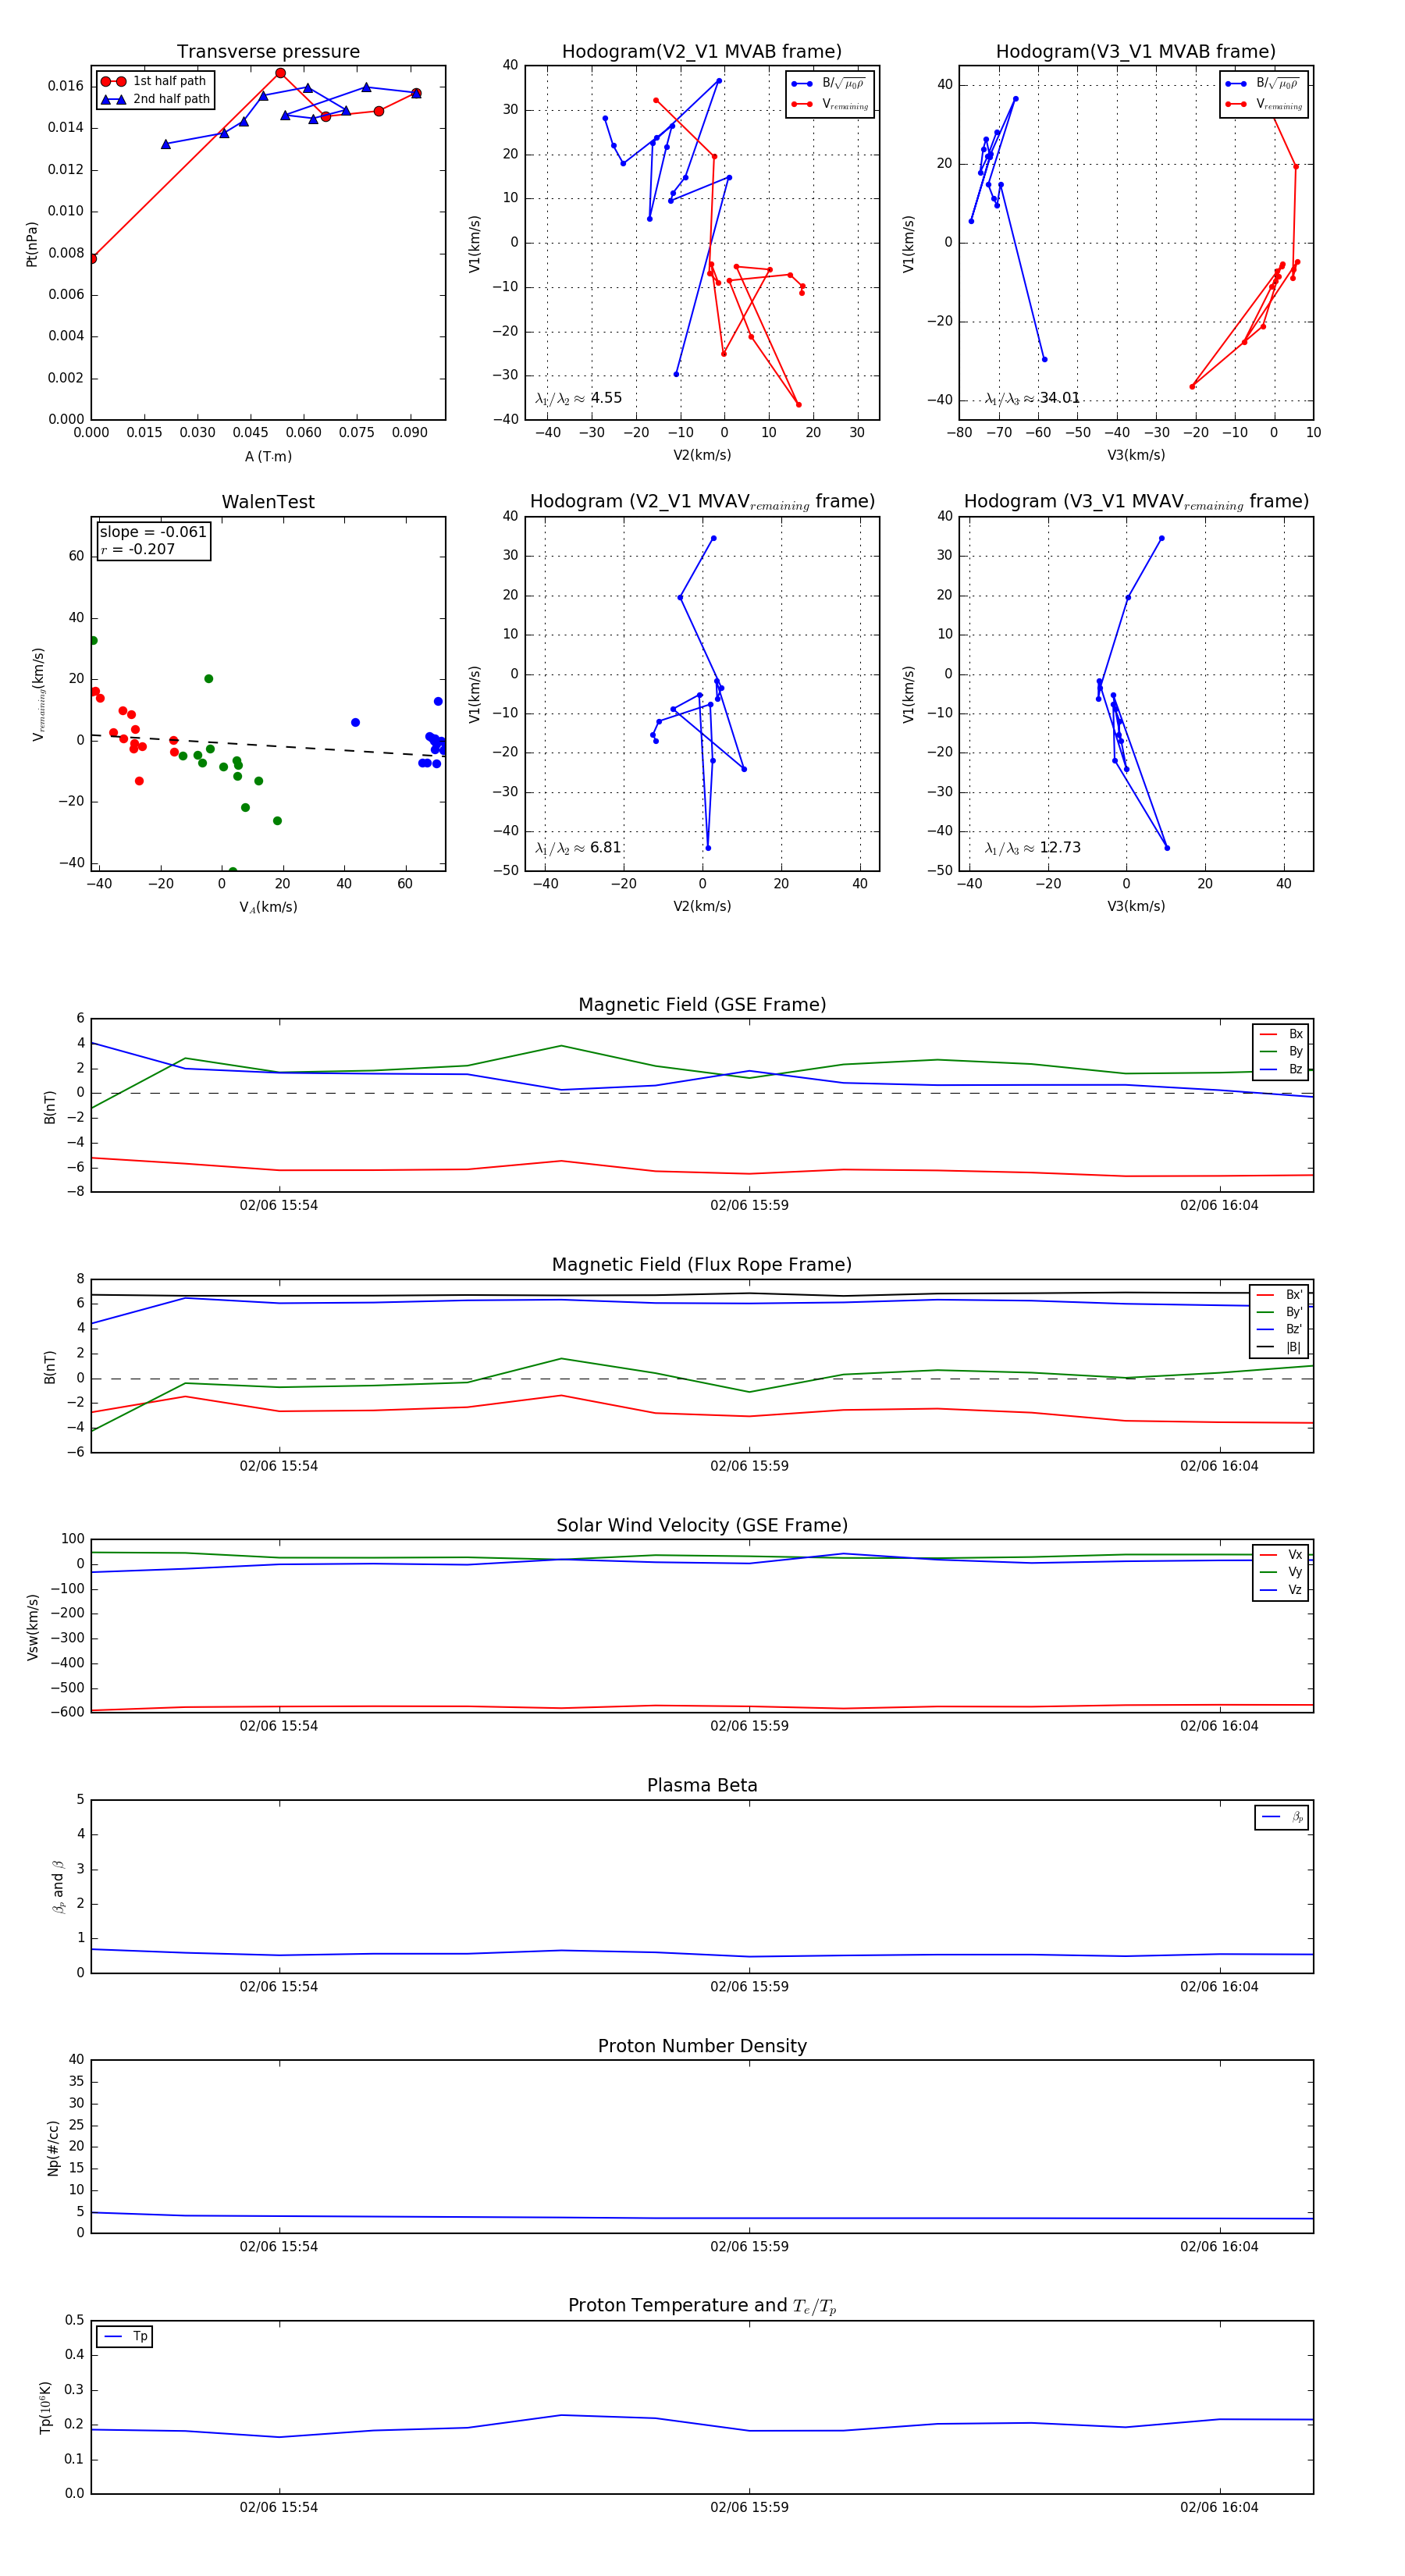
Task: Click 'Proton Temperature and Te/Tp' title
Action: [702, 2306]
